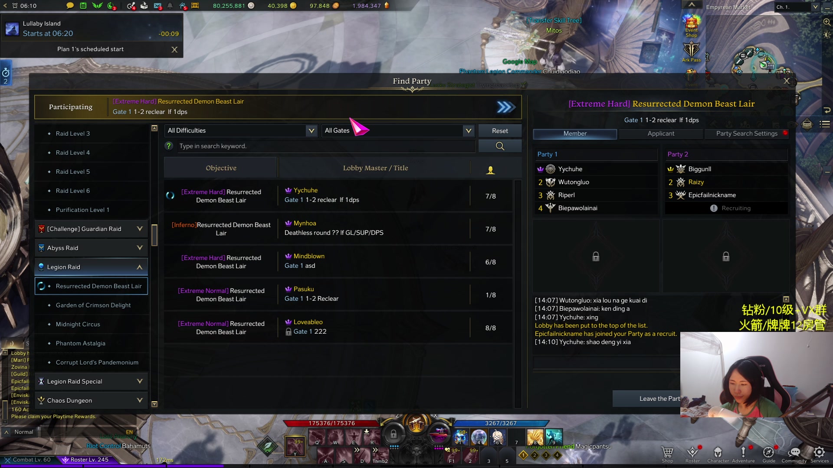Open the Shop icon in bottom bar
The image size is (833, 468).
click(x=667, y=454)
